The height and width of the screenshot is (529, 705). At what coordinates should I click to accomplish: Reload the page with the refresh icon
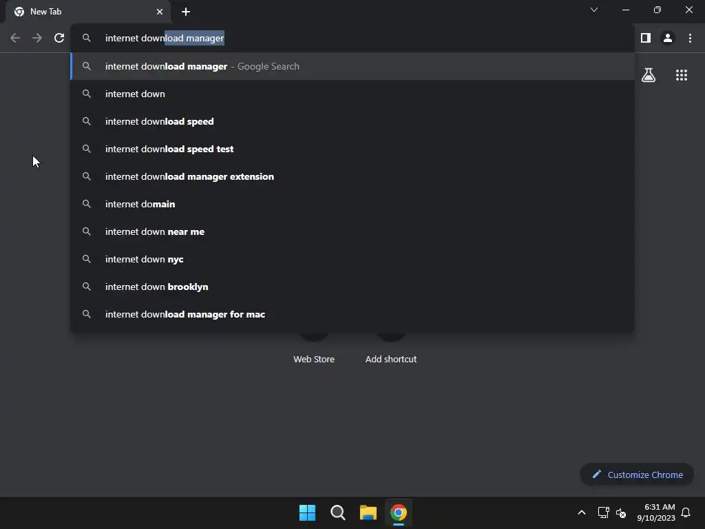pos(59,39)
